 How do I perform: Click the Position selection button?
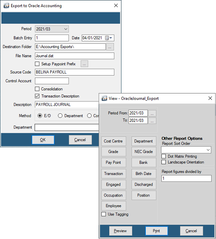(144, 195)
